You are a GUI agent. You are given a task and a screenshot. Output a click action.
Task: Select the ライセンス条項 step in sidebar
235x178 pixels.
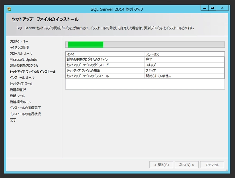pos(19,47)
